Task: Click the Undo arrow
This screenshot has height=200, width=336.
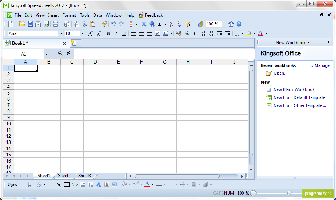Action: click(x=114, y=24)
